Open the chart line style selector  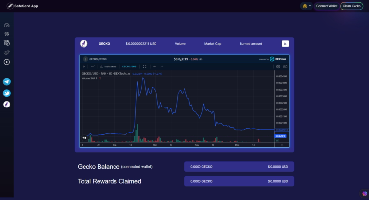coord(92,67)
